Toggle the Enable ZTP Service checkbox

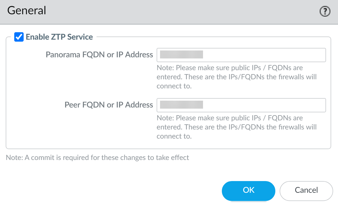[19, 37]
